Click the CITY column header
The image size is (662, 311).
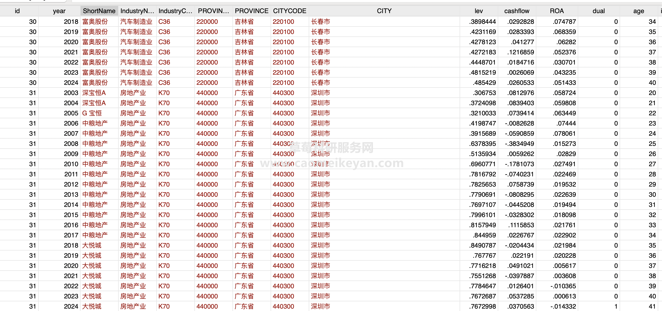[x=384, y=11]
